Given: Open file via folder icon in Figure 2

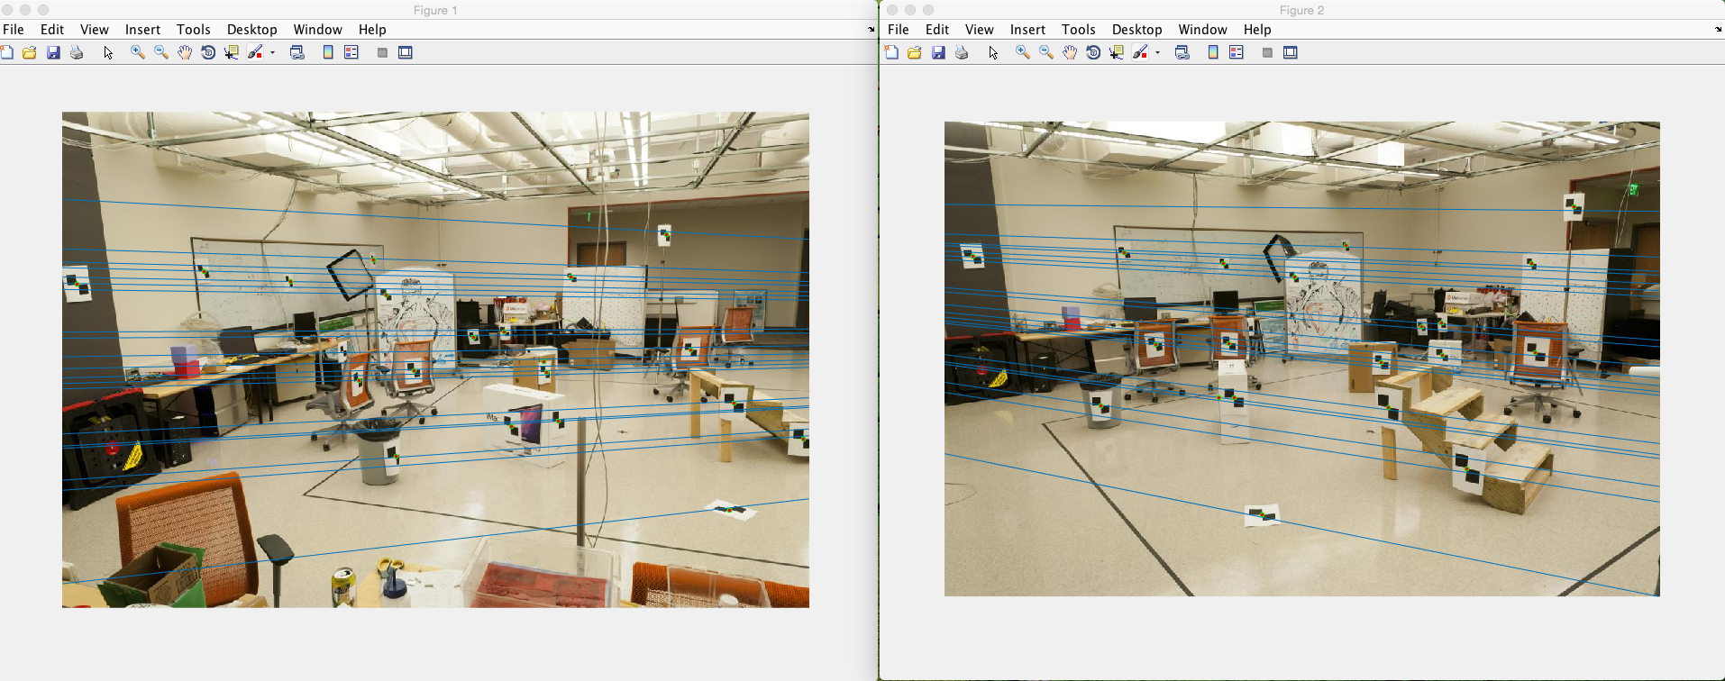Looking at the screenshot, I should pyautogui.click(x=915, y=52).
